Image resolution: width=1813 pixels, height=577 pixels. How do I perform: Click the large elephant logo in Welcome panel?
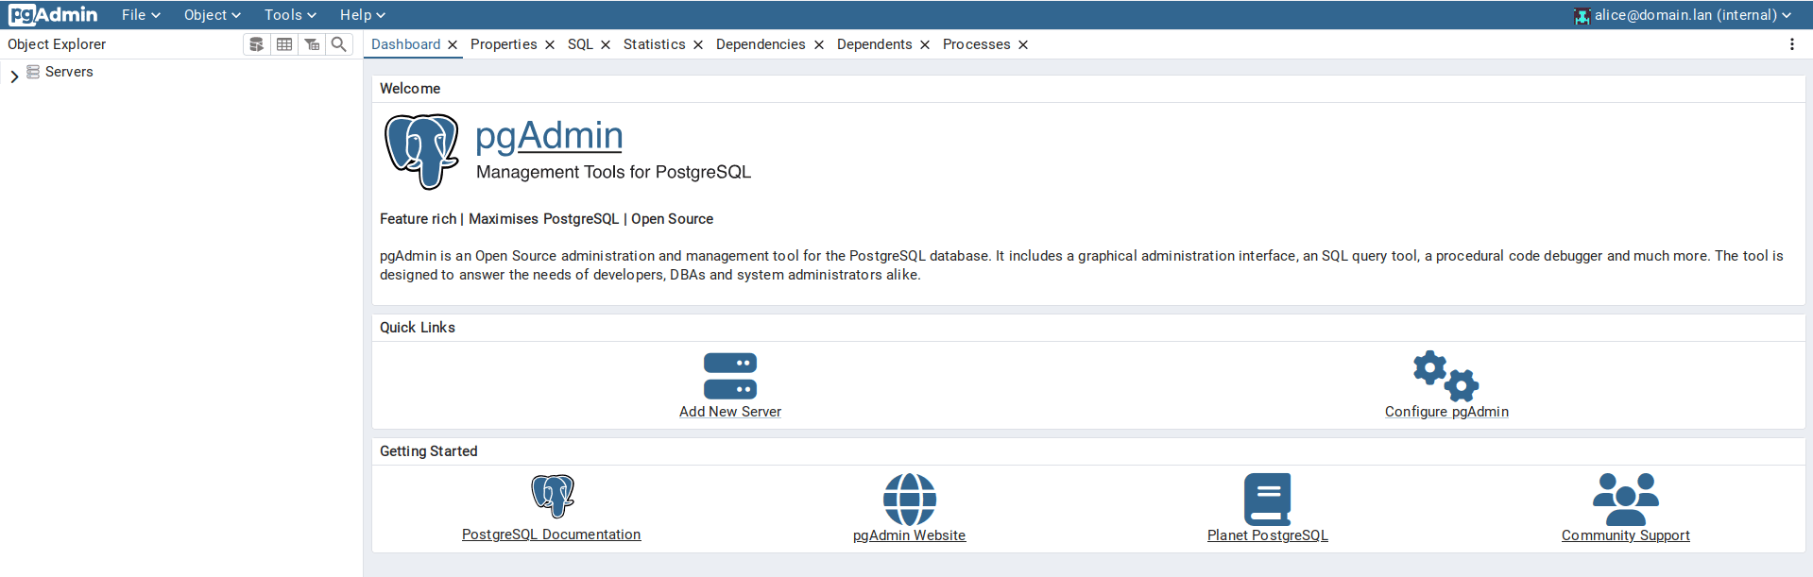[x=421, y=151]
